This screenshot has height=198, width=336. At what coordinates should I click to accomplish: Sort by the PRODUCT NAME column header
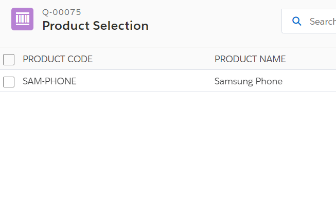pyautogui.click(x=250, y=59)
